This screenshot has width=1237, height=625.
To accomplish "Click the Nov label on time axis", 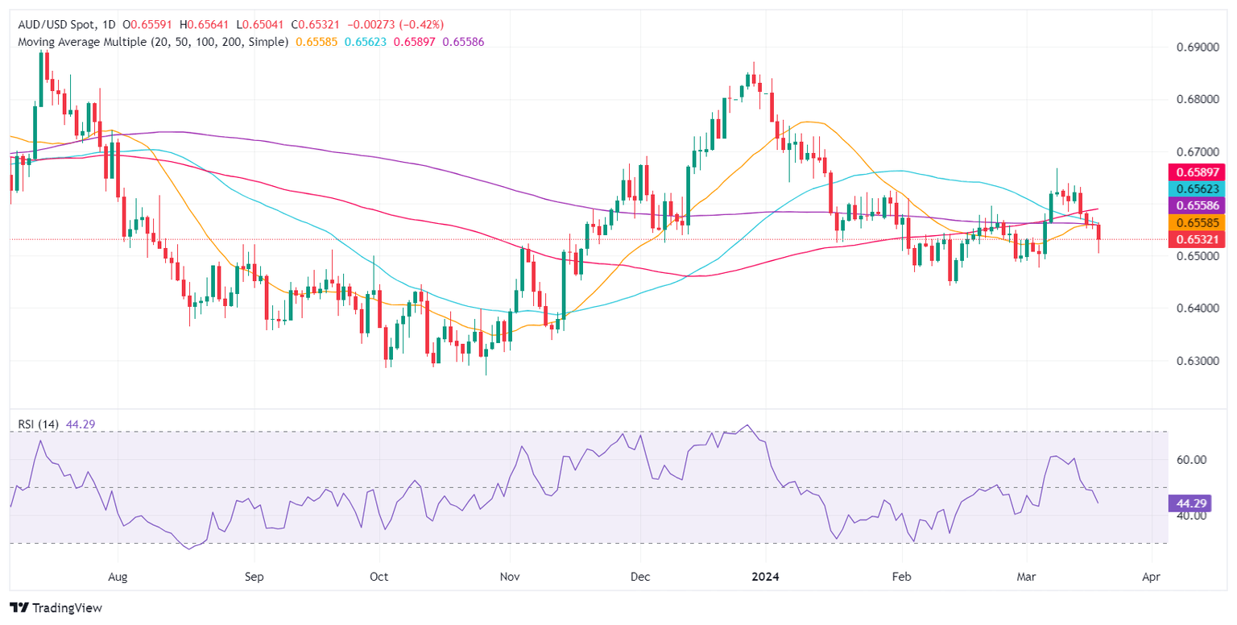I will pyautogui.click(x=509, y=577).
